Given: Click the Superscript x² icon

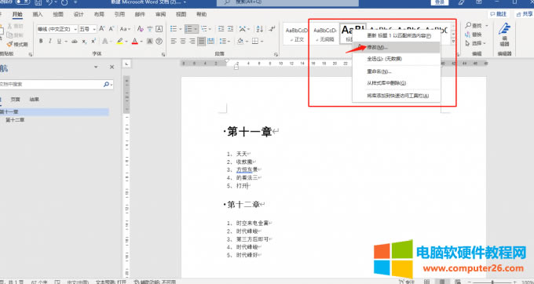Looking at the screenshot, I should point(93,41).
